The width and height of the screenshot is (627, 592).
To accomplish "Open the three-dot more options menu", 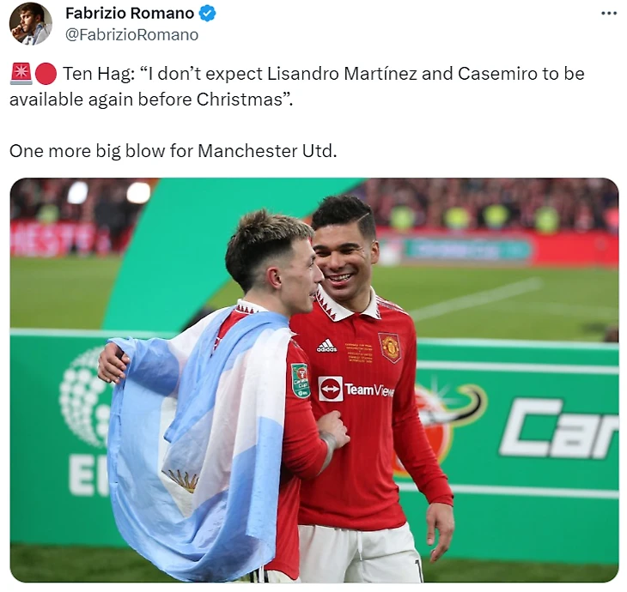I will (609, 13).
